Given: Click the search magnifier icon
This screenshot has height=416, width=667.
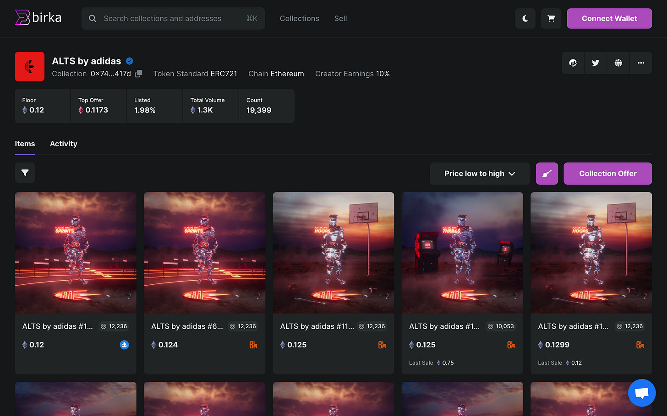Looking at the screenshot, I should click(93, 18).
